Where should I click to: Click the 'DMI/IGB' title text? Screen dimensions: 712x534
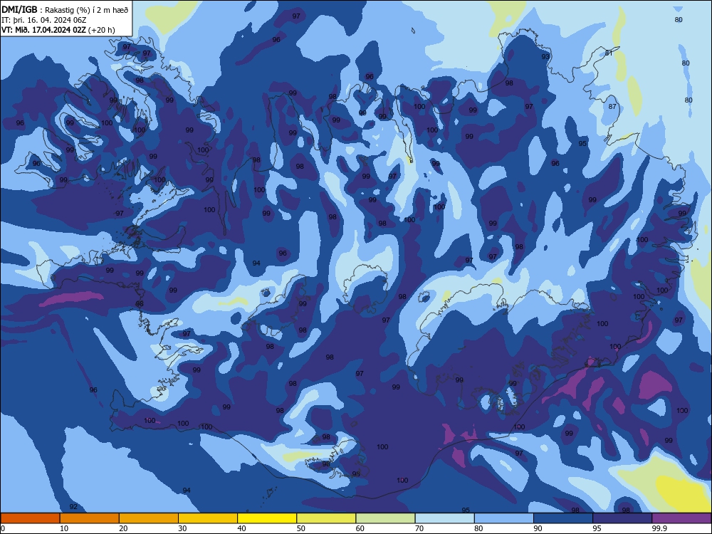tap(19, 10)
